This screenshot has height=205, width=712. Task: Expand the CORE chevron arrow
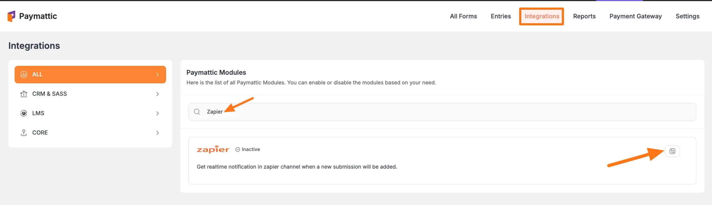click(x=157, y=133)
